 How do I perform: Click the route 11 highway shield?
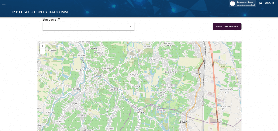point(211,51)
